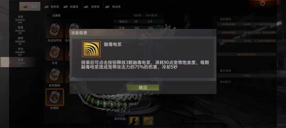The image size is (286, 128).
Task: Select the 欧特鲁斯 pet tag icon
Action: [55, 75]
